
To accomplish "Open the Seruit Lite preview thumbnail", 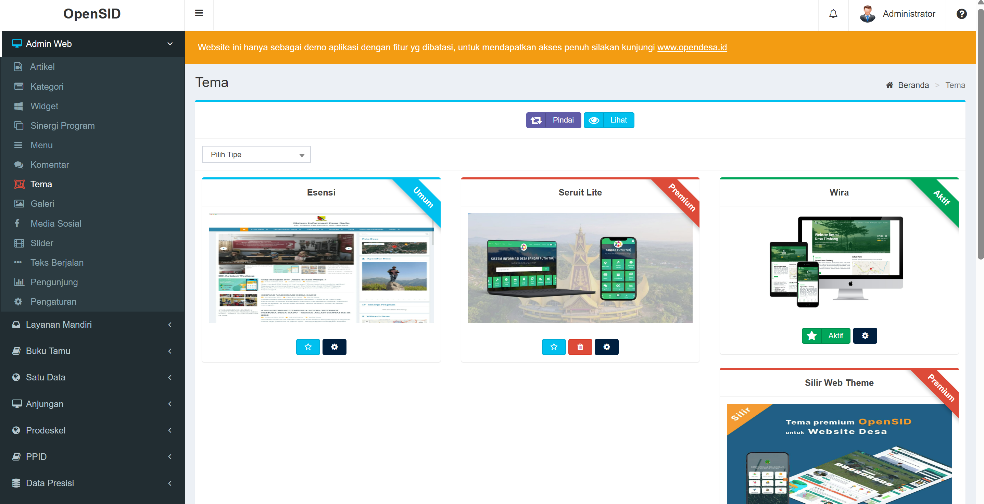I will tap(580, 268).
